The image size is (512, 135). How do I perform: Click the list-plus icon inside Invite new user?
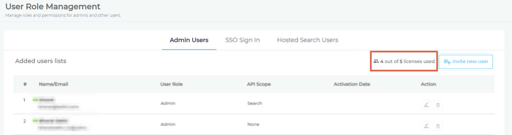point(447,62)
